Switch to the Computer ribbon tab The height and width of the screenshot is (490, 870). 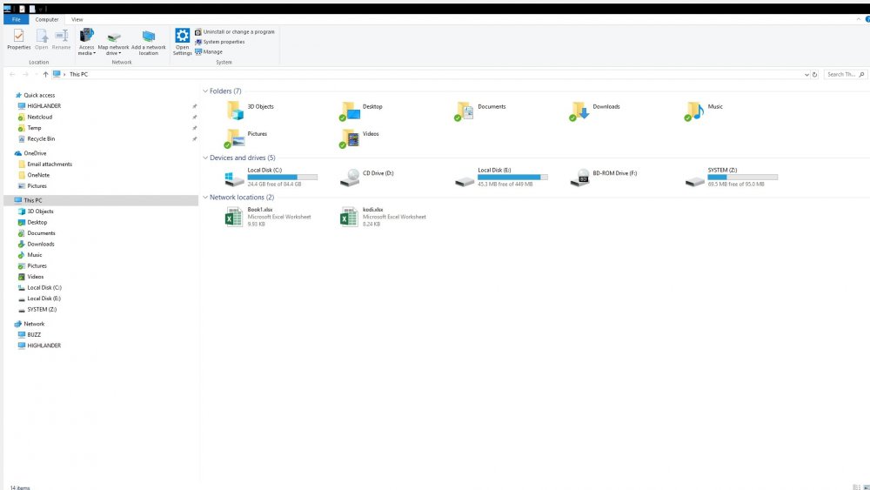[47, 19]
